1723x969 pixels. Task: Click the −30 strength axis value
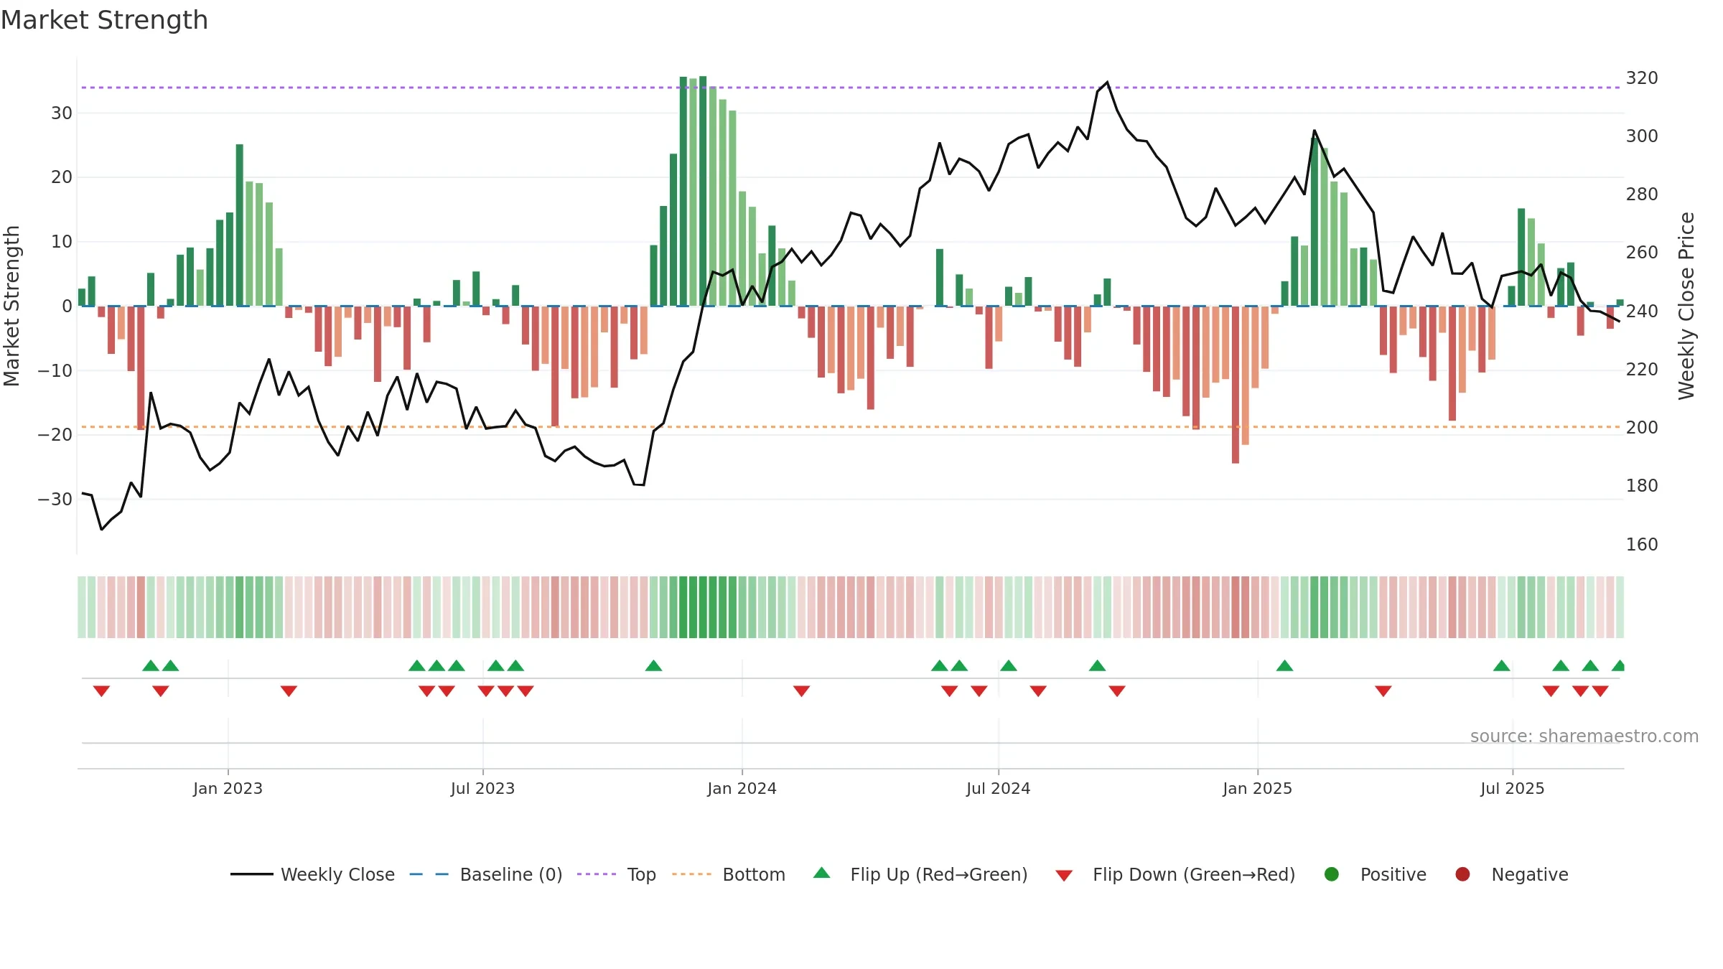tap(55, 499)
